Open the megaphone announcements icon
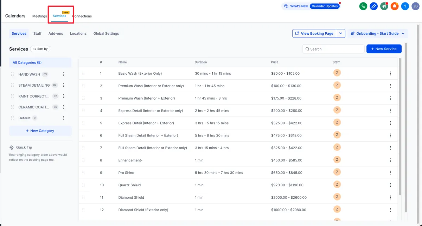 coord(384,6)
